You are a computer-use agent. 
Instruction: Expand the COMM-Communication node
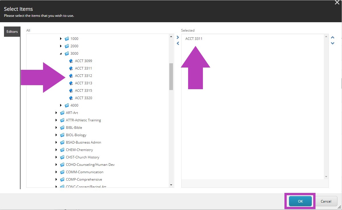coord(56,172)
